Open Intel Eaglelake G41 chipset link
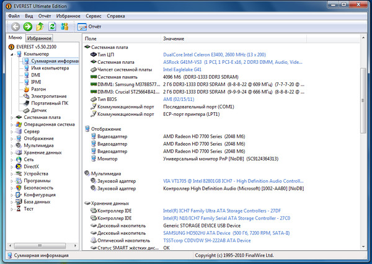The image size is (372, 264). pyautogui.click(x=182, y=69)
